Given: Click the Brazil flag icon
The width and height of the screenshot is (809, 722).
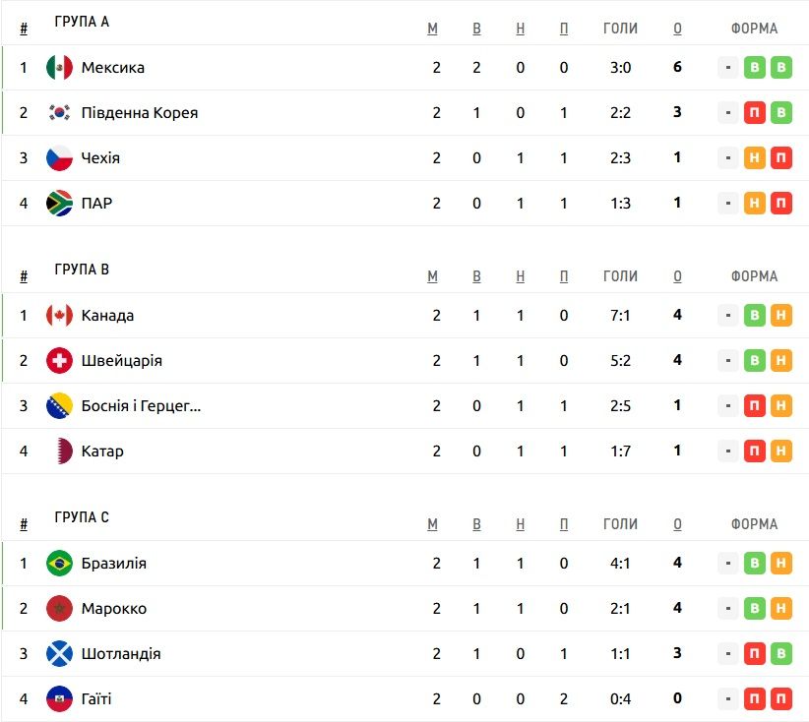Looking at the screenshot, I should click(59, 564).
